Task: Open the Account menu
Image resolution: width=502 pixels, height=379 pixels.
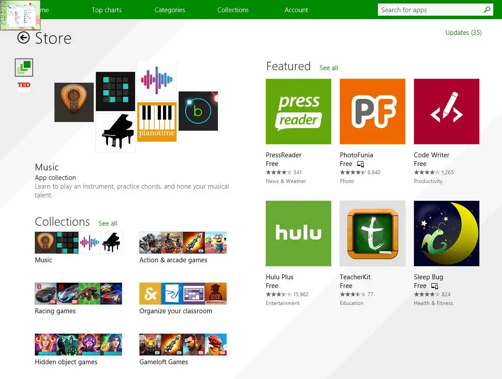Action: (296, 10)
